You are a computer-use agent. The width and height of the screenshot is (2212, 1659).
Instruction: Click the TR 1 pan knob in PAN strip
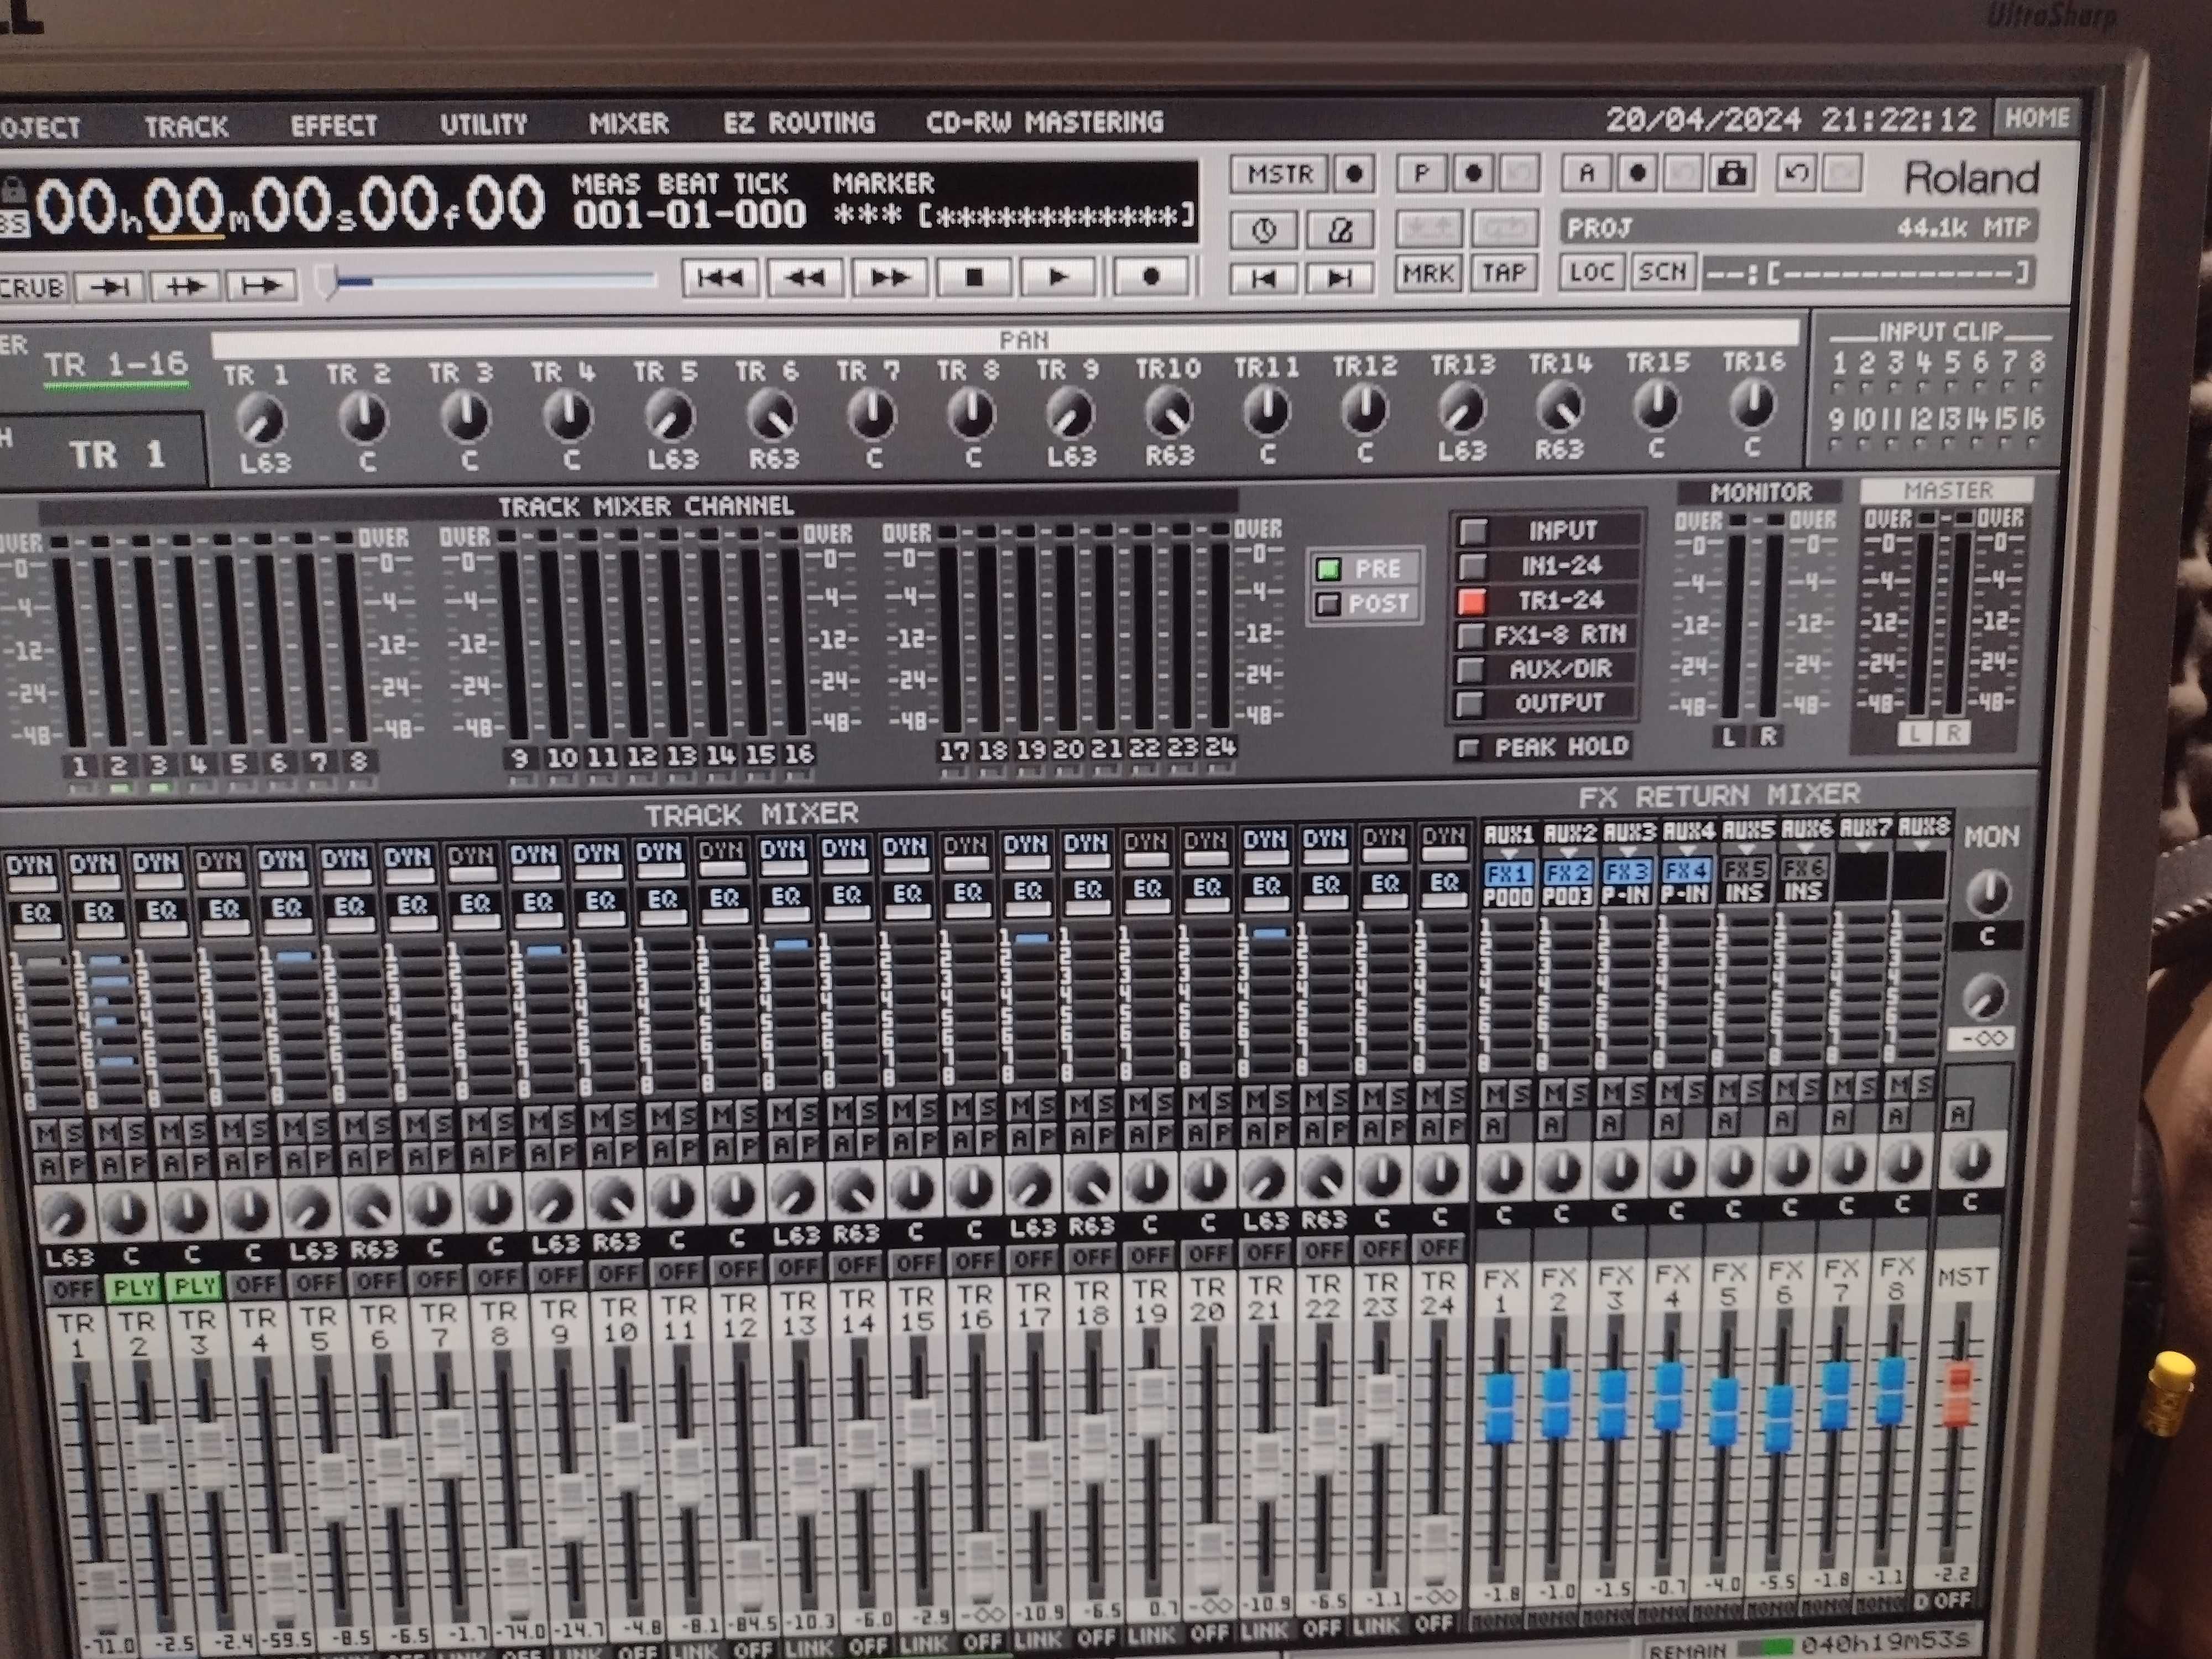tap(261, 420)
